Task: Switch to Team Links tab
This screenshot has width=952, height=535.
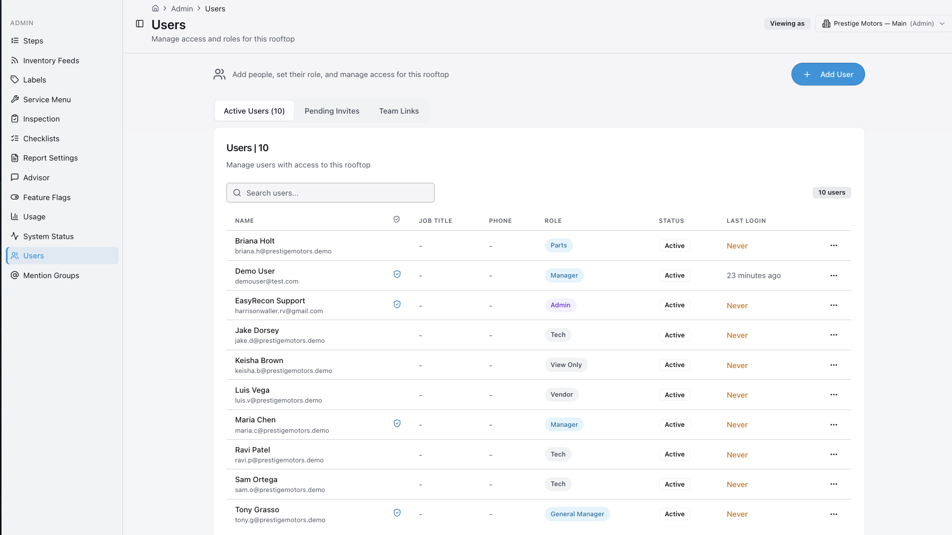Action: pos(399,111)
